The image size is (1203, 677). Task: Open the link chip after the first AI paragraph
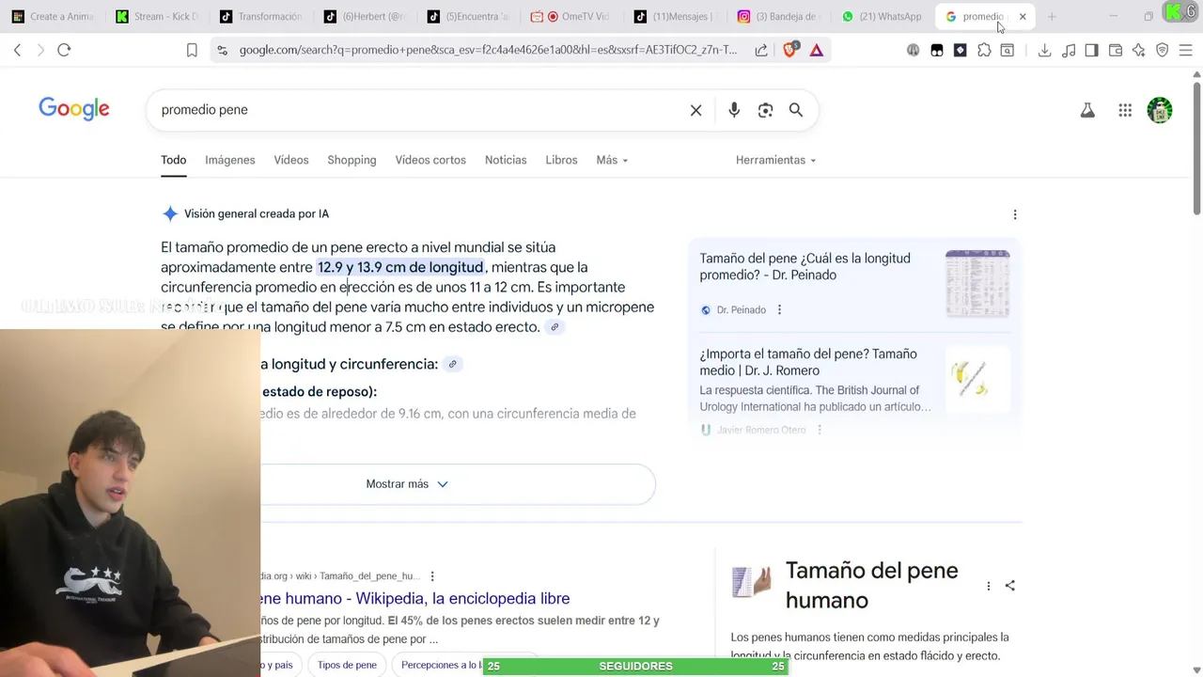[555, 327]
